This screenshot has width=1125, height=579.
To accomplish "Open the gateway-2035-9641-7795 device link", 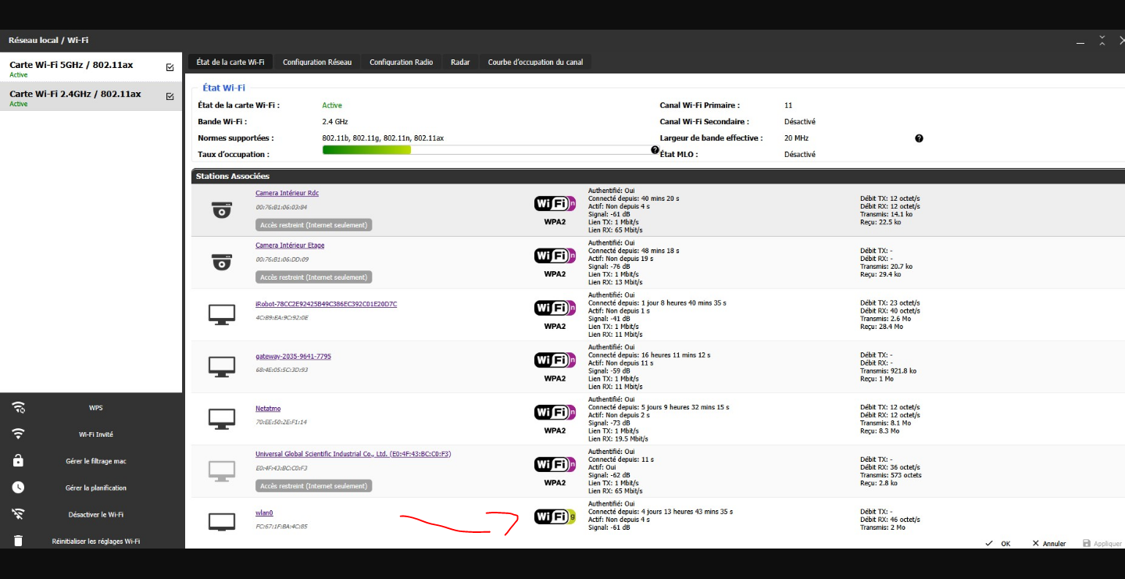I will [293, 356].
